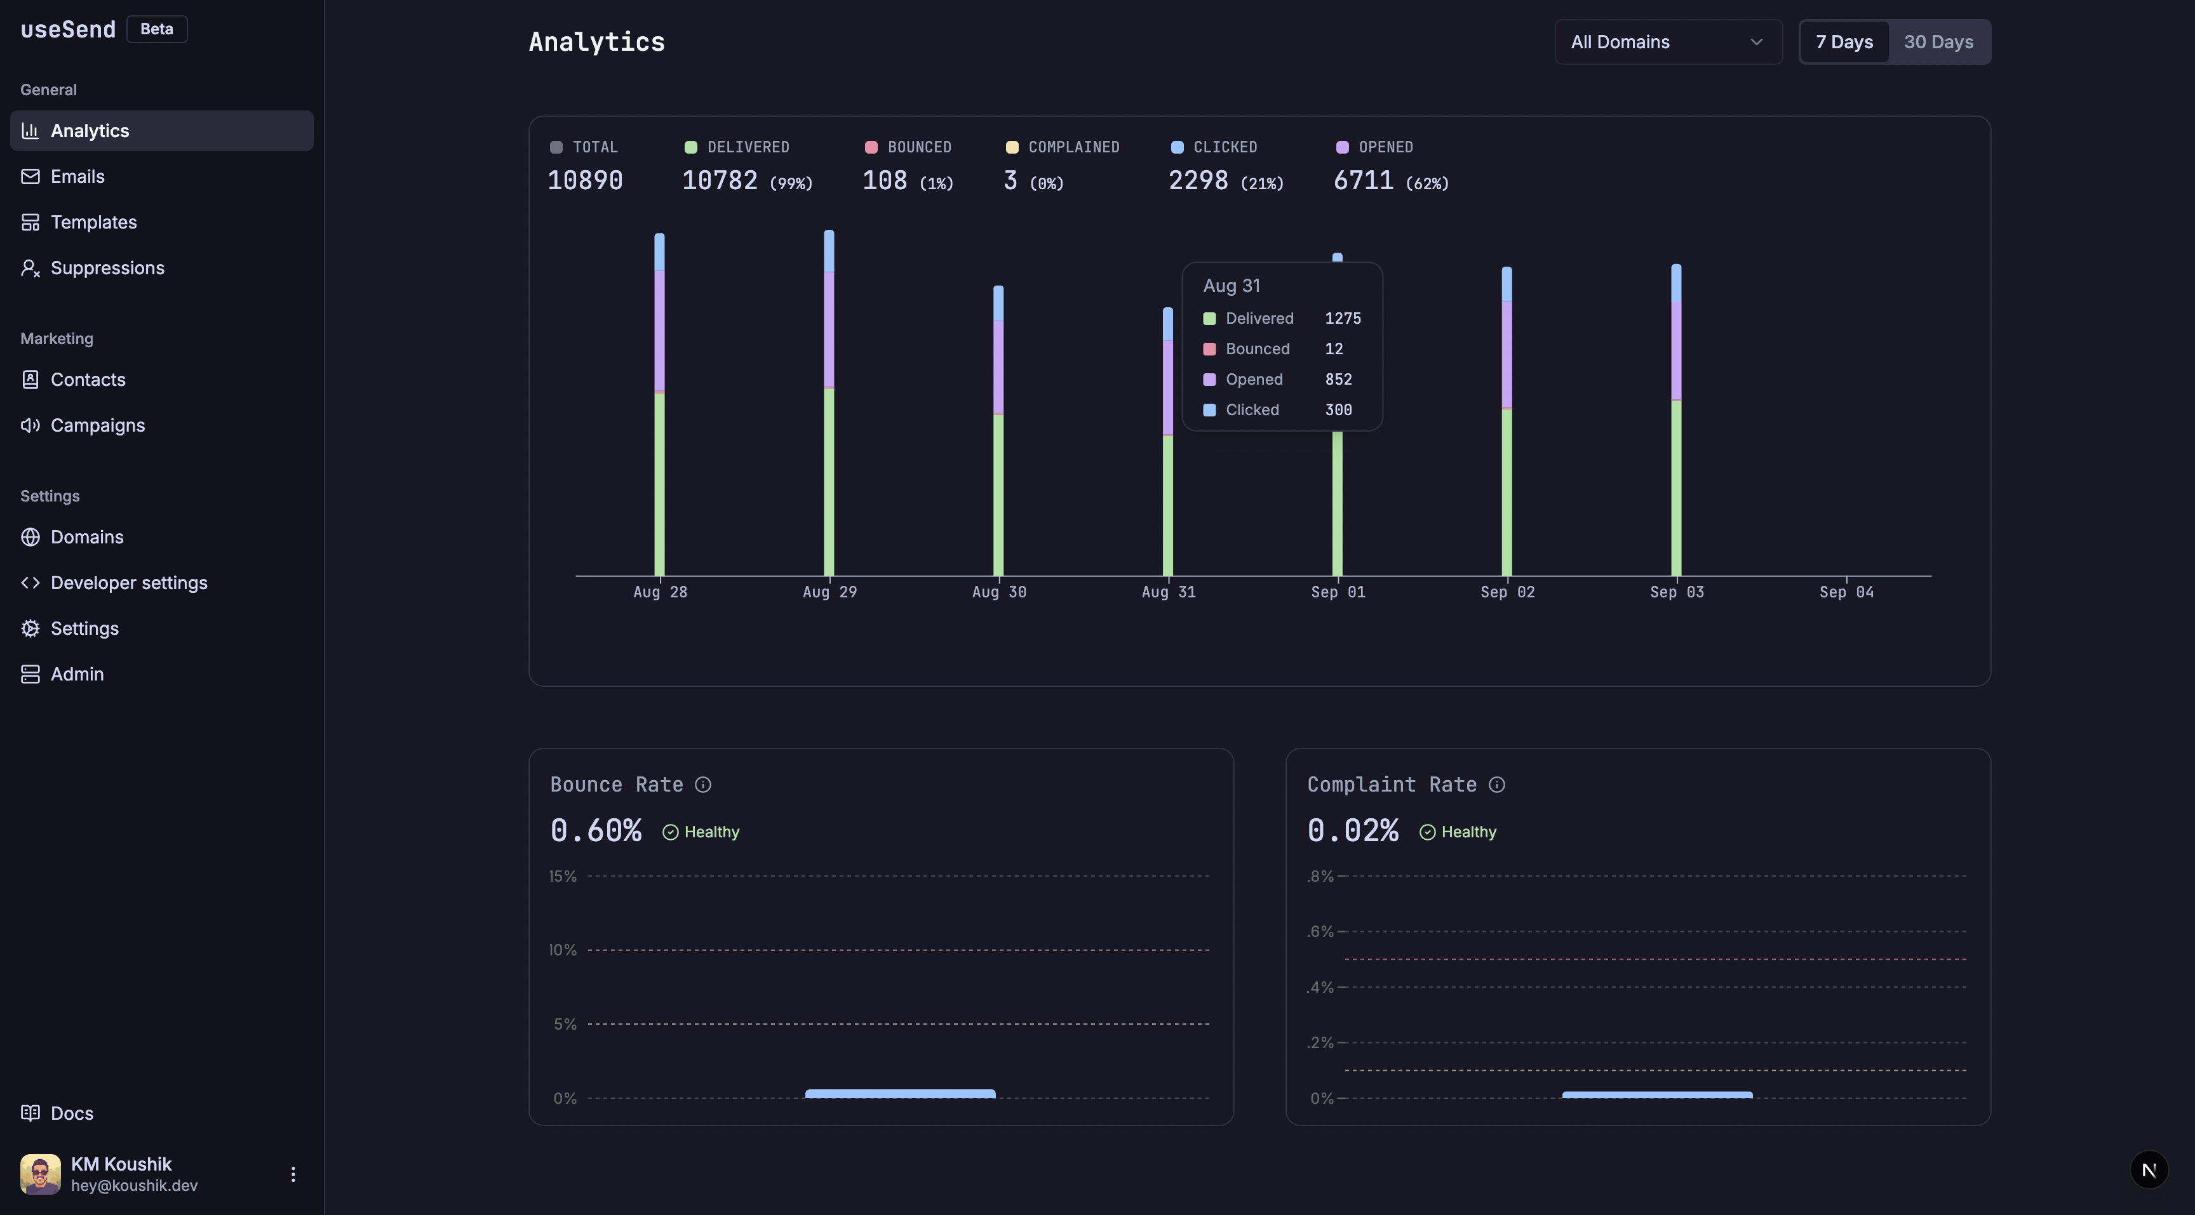The width and height of the screenshot is (2195, 1215).
Task: Click the Templates layout icon
Action: pyautogui.click(x=30, y=222)
